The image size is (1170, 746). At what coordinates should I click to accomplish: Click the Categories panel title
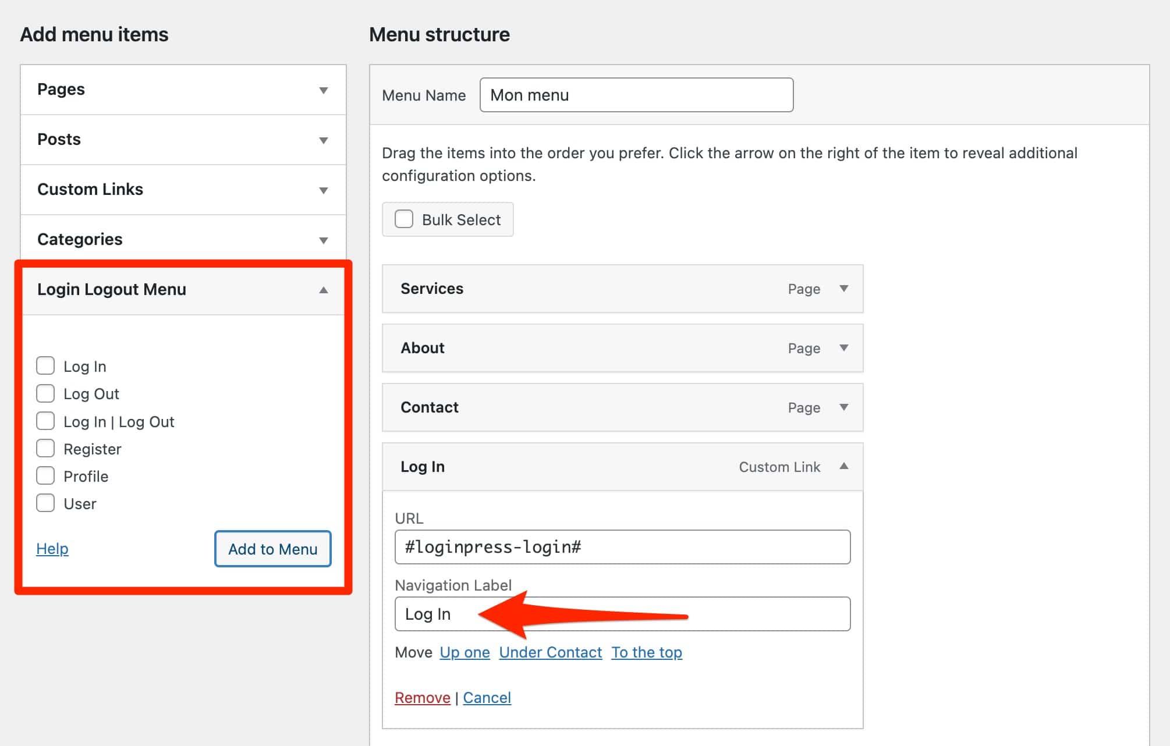click(x=80, y=239)
